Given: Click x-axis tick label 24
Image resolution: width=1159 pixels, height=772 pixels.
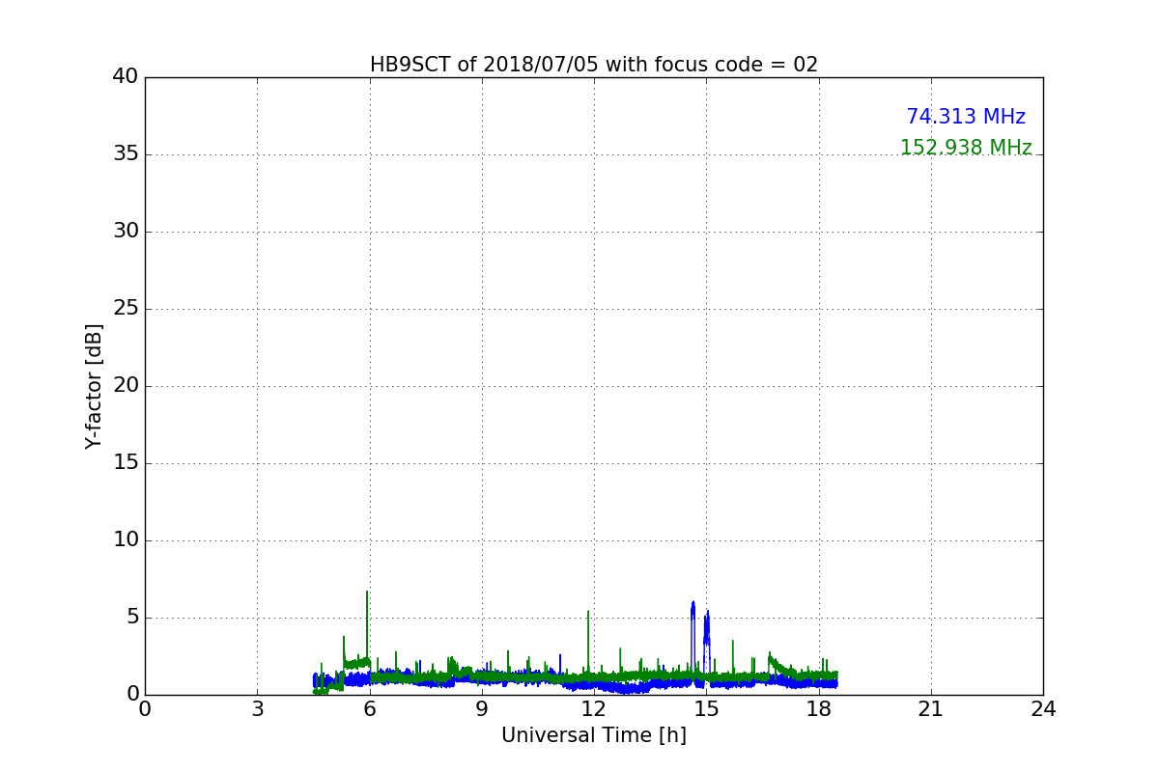Looking at the screenshot, I should tap(1043, 708).
